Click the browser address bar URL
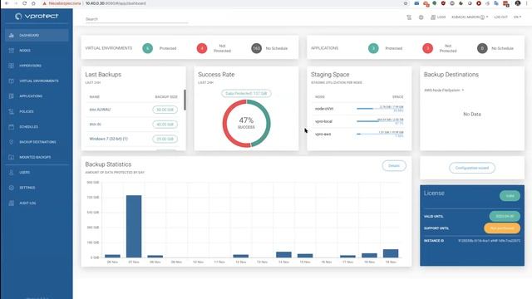 pyautogui.click(x=116, y=3)
